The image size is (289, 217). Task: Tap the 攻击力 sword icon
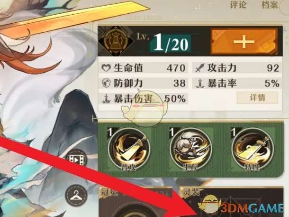click(200, 68)
